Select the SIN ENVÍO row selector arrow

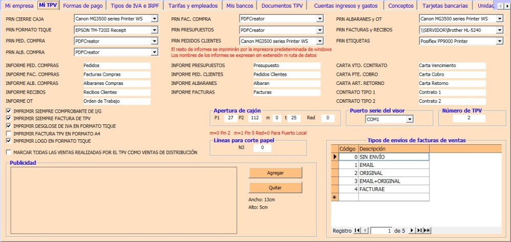(x=335, y=157)
